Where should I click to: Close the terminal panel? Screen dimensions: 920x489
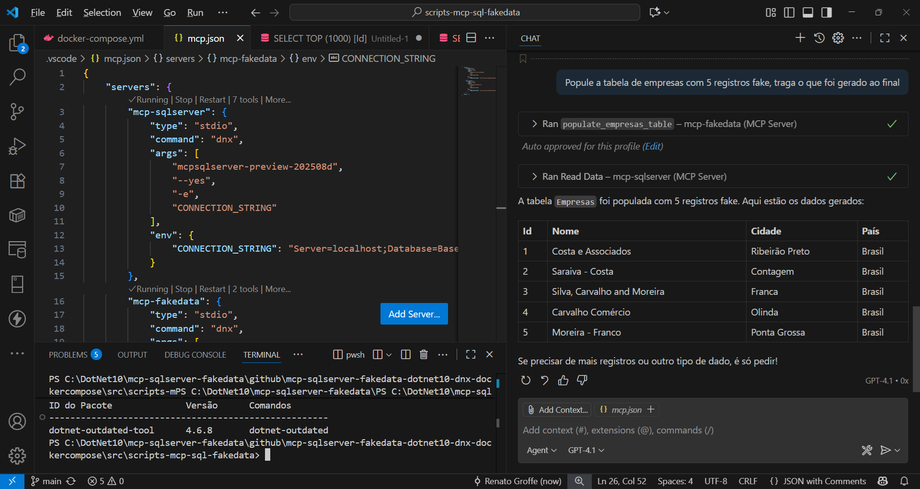489,354
